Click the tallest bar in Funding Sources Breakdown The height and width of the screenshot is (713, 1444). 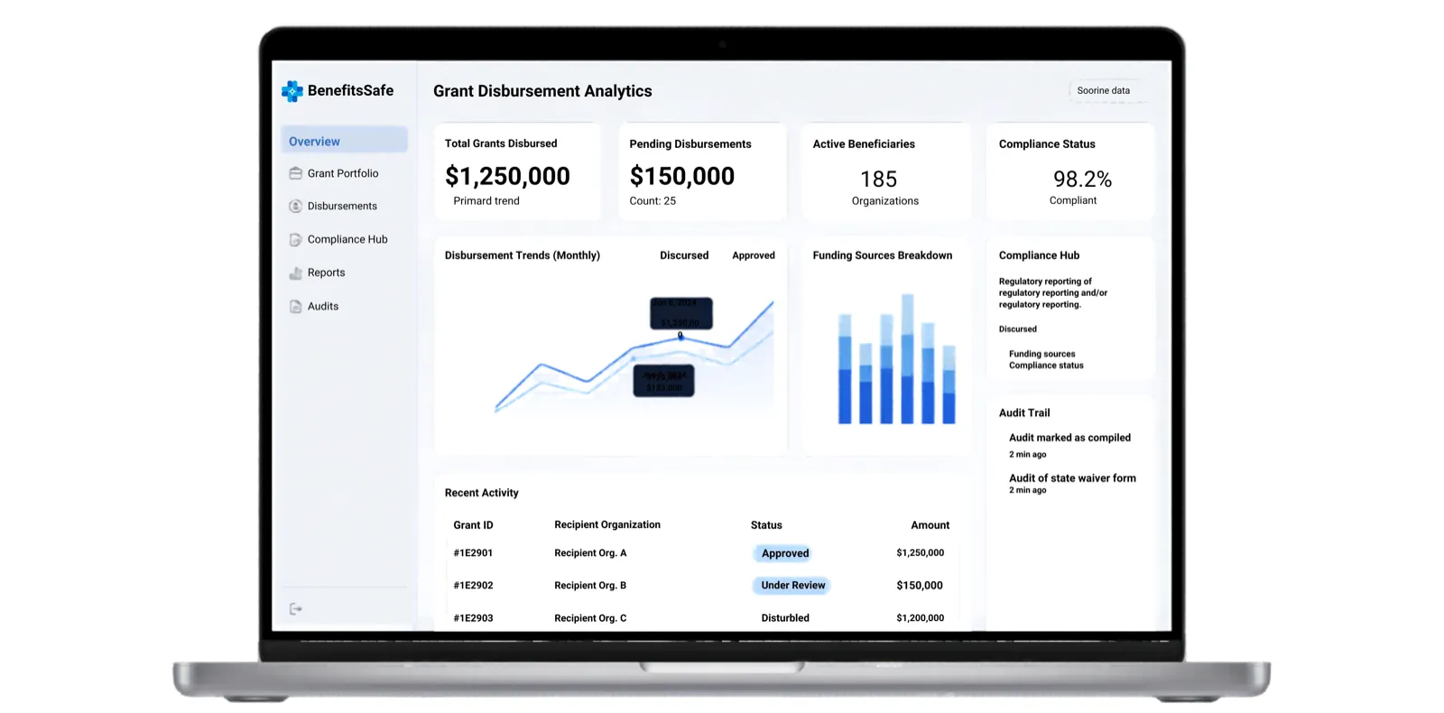[907, 358]
